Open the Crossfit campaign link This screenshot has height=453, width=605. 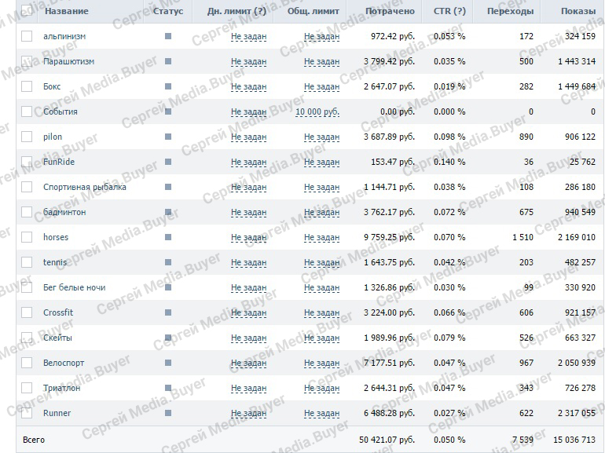click(x=58, y=312)
